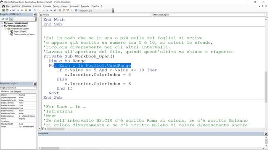Close the Immediata window
The image size is (268, 150).
(x=266, y=133)
